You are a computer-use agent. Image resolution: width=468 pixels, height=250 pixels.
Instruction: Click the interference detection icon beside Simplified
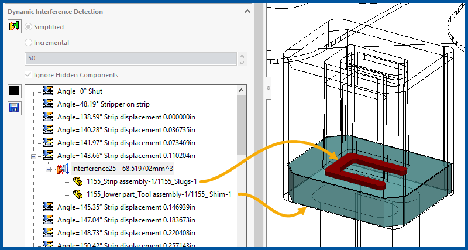tap(14, 27)
